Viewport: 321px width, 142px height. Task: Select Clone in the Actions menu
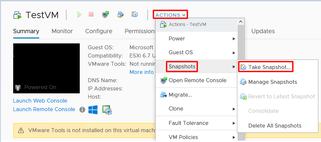tap(196, 109)
